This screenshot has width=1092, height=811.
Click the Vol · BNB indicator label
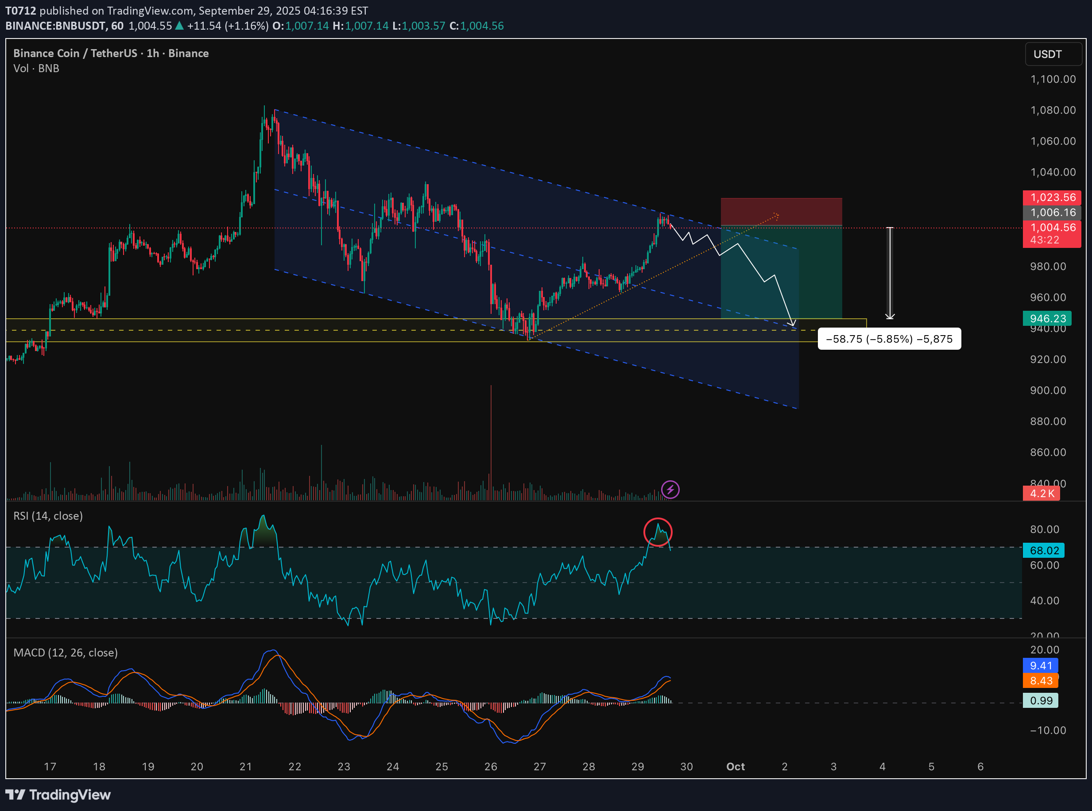click(x=36, y=68)
